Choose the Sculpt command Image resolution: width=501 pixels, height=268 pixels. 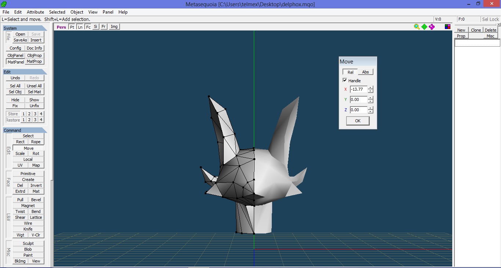pos(28,243)
